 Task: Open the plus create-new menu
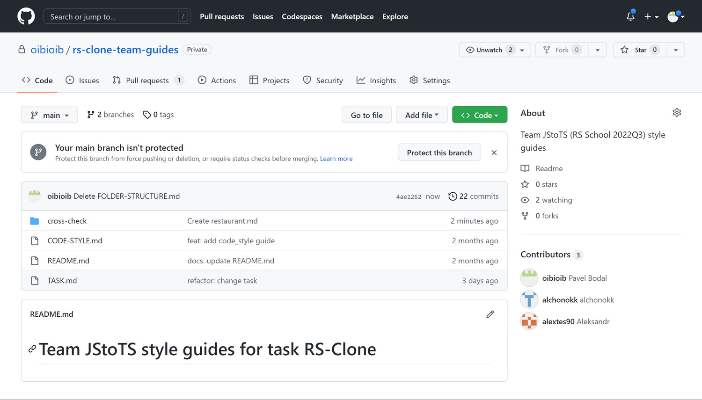pyautogui.click(x=651, y=16)
